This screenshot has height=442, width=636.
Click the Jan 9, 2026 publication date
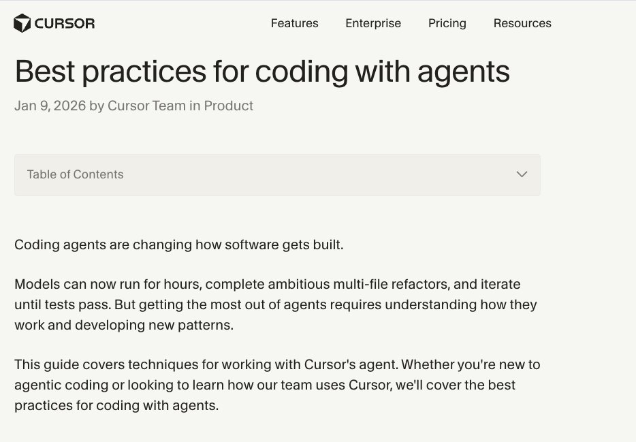pos(49,106)
